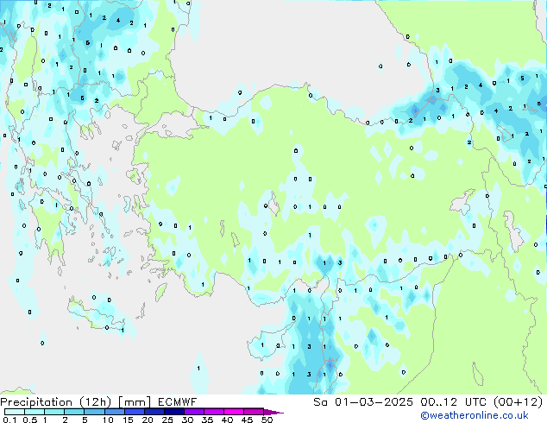The width and height of the screenshot is (547, 423).
Task: Select the 1–2 mm legend color box
Action: pyautogui.click(x=54, y=412)
